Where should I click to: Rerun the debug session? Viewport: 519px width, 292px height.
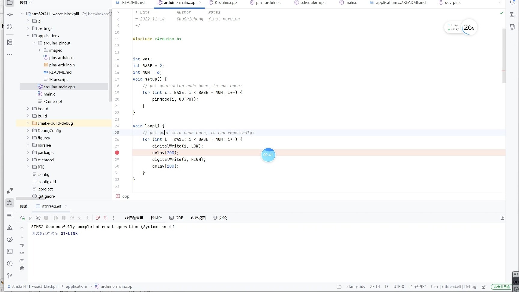23,218
